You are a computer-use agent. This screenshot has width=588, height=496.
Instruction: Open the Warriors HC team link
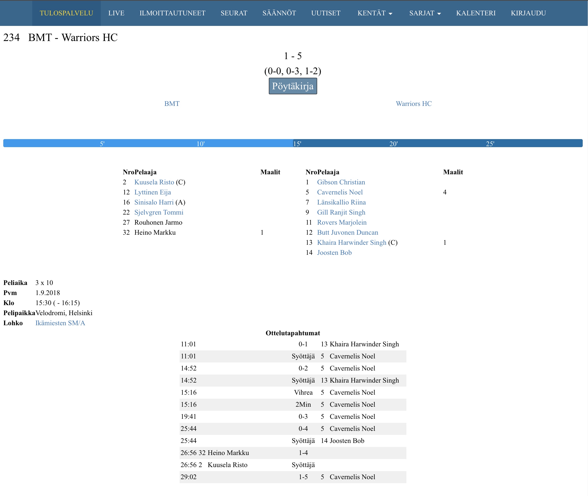point(413,104)
